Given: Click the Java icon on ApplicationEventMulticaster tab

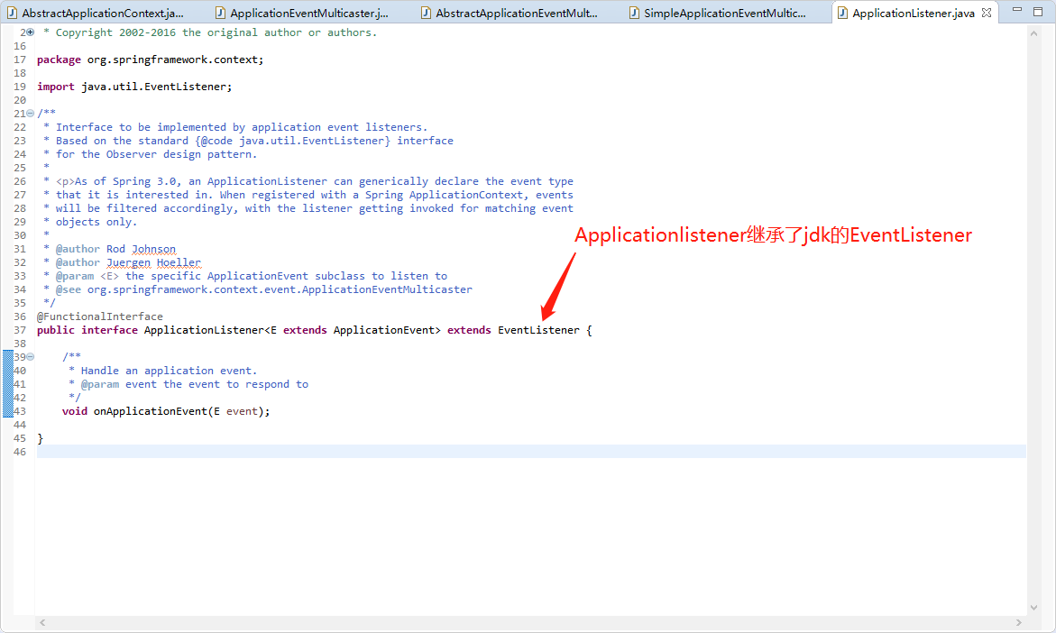Looking at the screenshot, I should point(219,13).
